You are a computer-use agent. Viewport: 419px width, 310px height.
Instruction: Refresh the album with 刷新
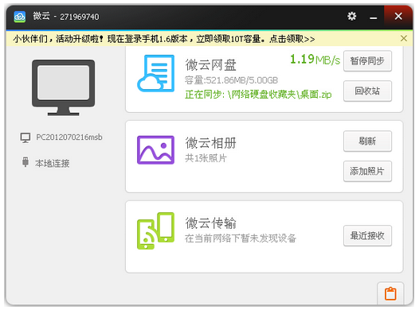tap(367, 141)
